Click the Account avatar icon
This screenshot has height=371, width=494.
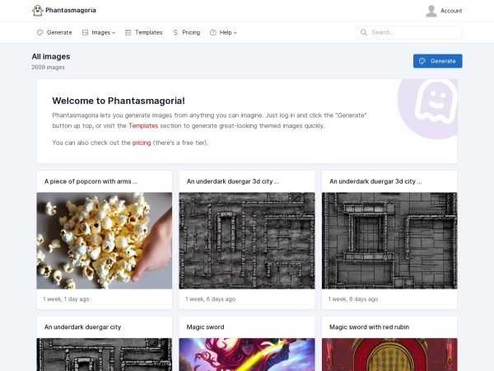point(431,11)
